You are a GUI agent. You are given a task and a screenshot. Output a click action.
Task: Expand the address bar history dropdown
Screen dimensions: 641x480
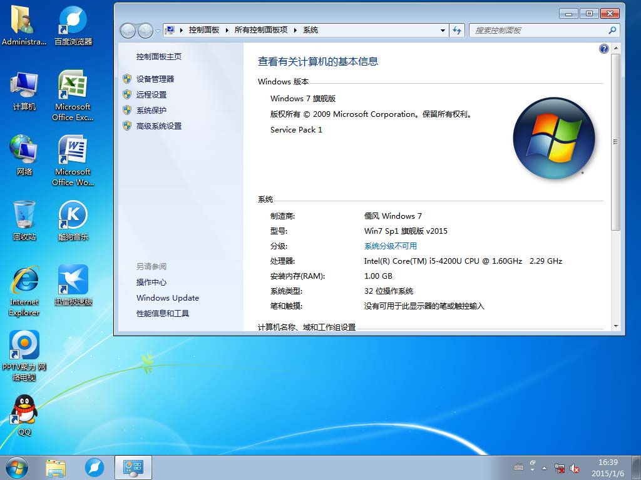(x=443, y=30)
